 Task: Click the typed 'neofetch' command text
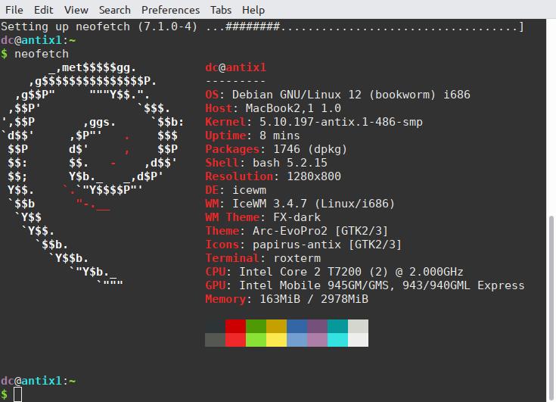point(42,54)
